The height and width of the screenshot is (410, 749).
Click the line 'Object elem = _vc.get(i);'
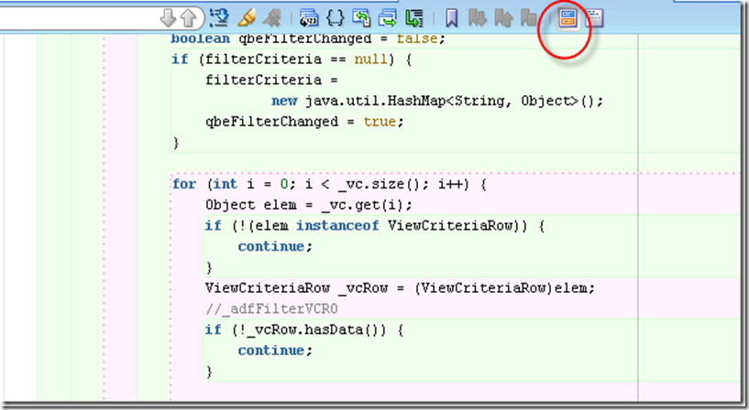309,205
